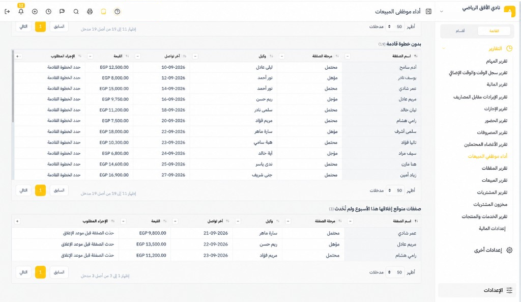Click the print icon in top toolbar
Viewport: 521px width, 302px height.
click(x=90, y=12)
